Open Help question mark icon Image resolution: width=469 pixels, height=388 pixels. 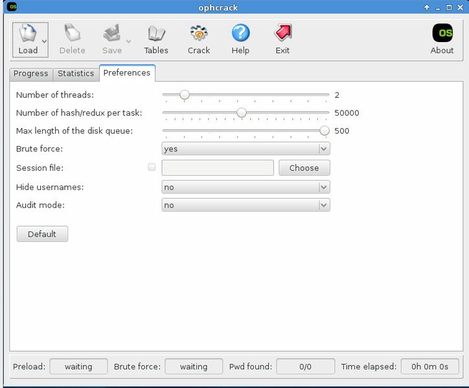click(x=240, y=33)
